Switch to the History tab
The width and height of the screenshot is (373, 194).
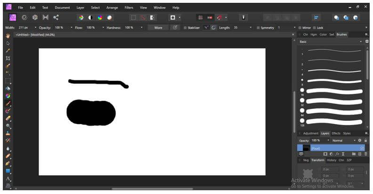[332, 160]
